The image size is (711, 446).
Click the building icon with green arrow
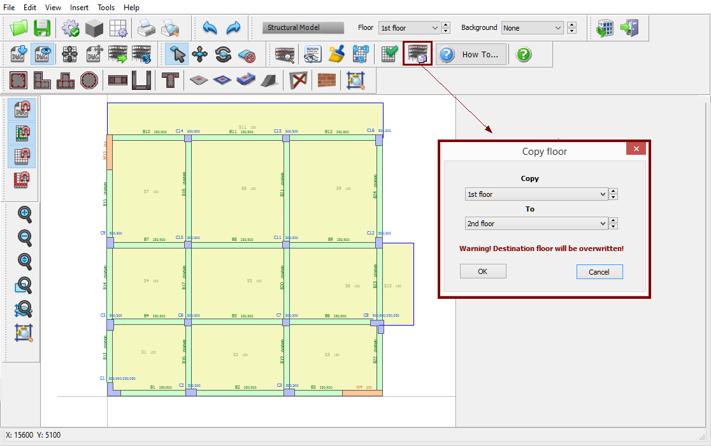(117, 54)
